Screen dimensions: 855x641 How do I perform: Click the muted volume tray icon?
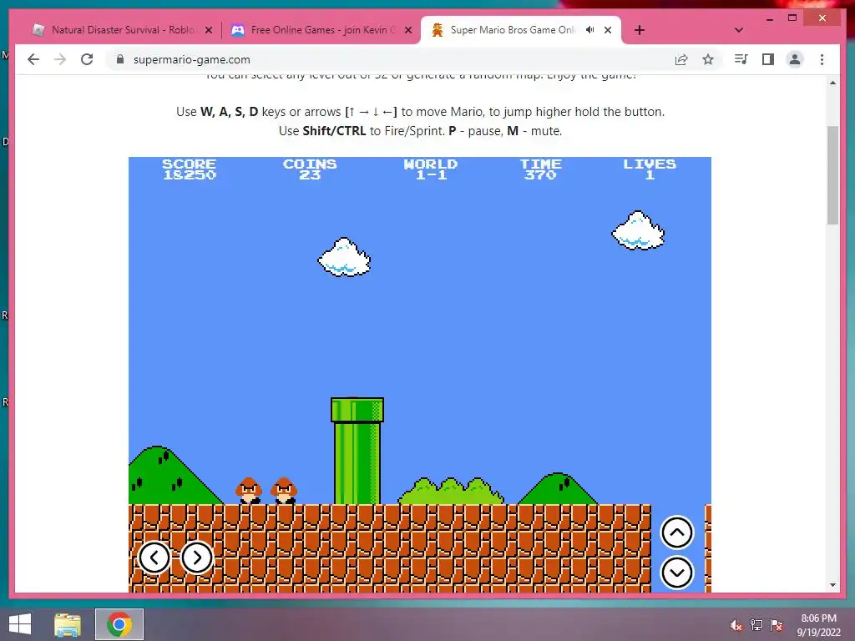(x=736, y=625)
